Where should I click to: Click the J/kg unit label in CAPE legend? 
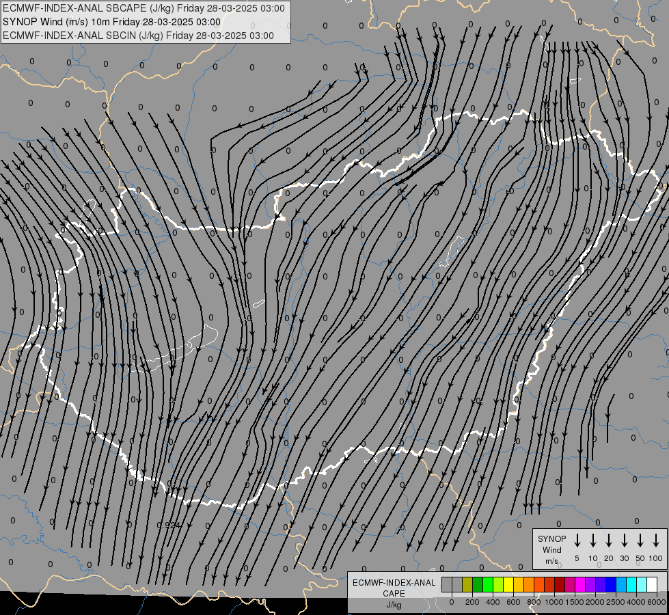coord(394,605)
